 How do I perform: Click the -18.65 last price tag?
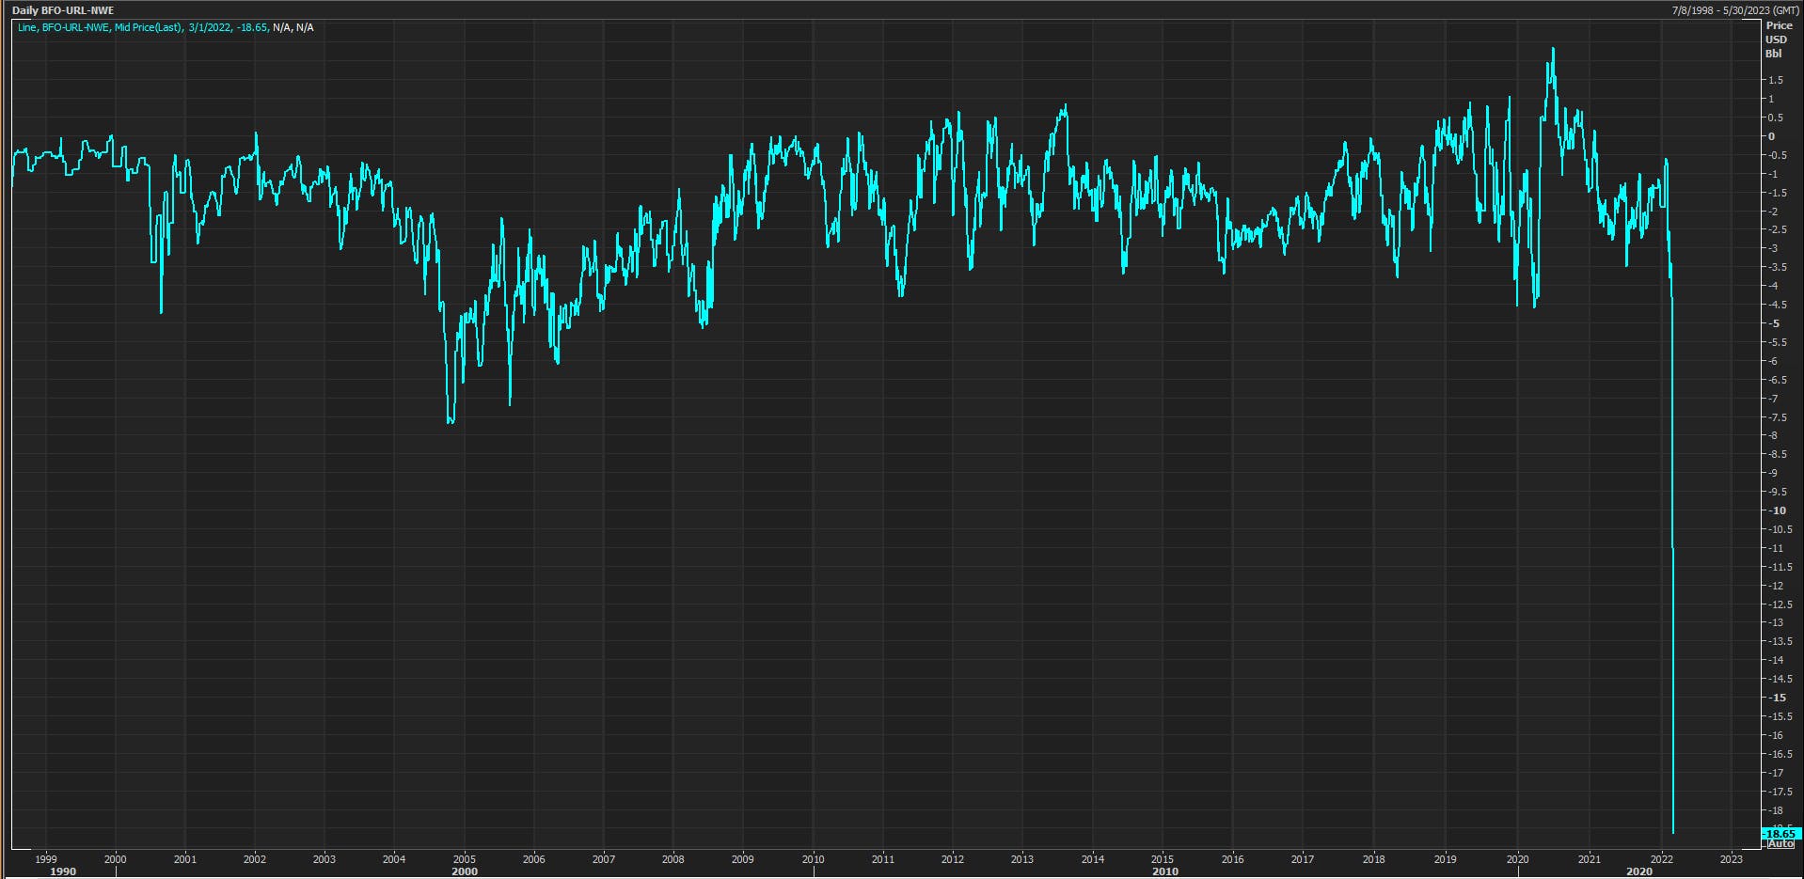tap(1780, 834)
